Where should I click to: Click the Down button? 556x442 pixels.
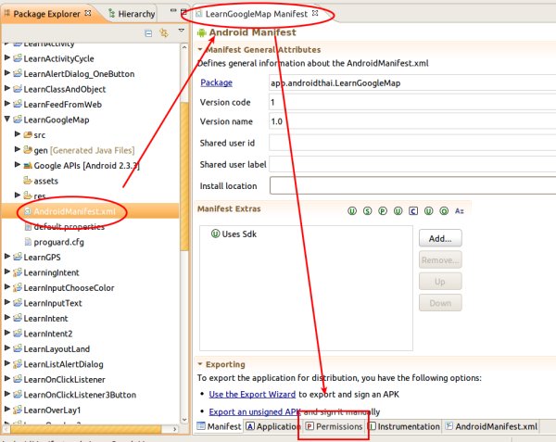click(x=440, y=303)
